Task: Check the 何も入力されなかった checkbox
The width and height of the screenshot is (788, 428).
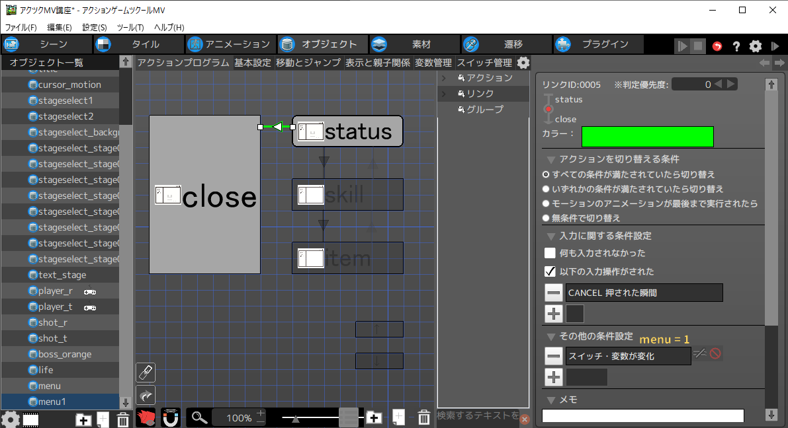Action: 550,253
